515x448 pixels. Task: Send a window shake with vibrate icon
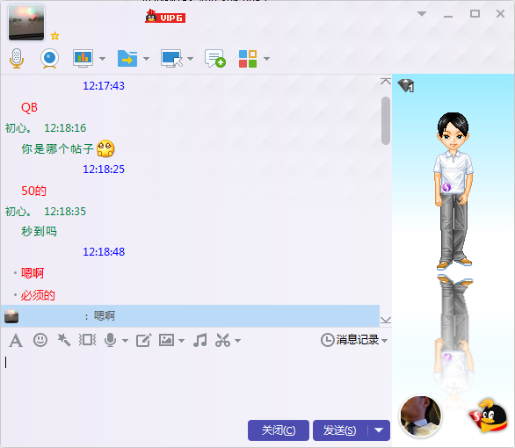pos(87,340)
